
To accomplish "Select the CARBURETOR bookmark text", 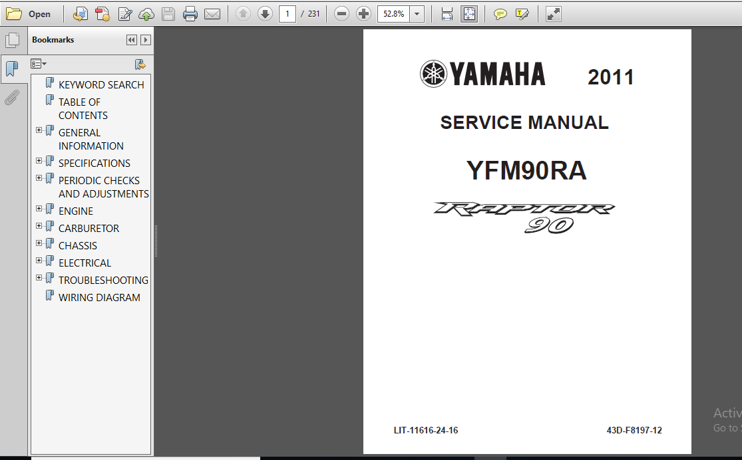I will [x=89, y=229].
